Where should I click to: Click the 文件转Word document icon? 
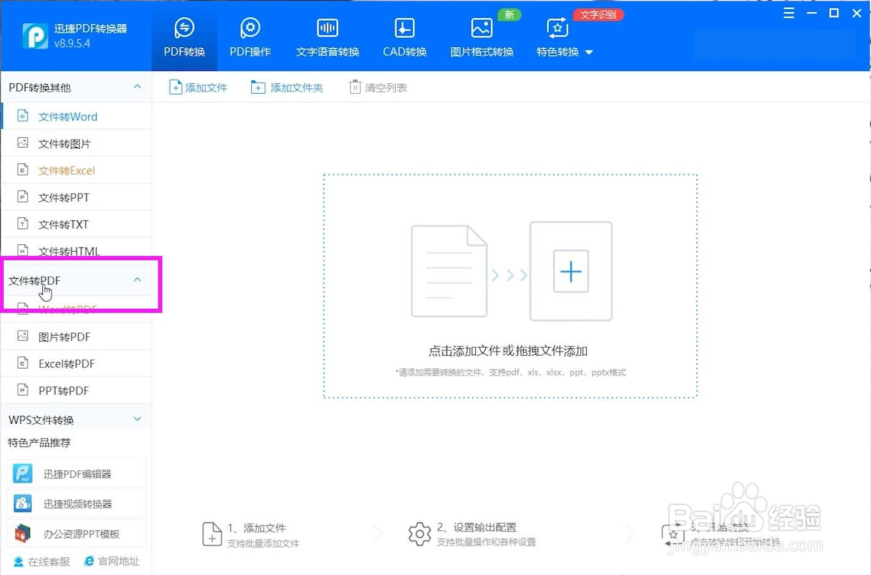pyautogui.click(x=23, y=116)
